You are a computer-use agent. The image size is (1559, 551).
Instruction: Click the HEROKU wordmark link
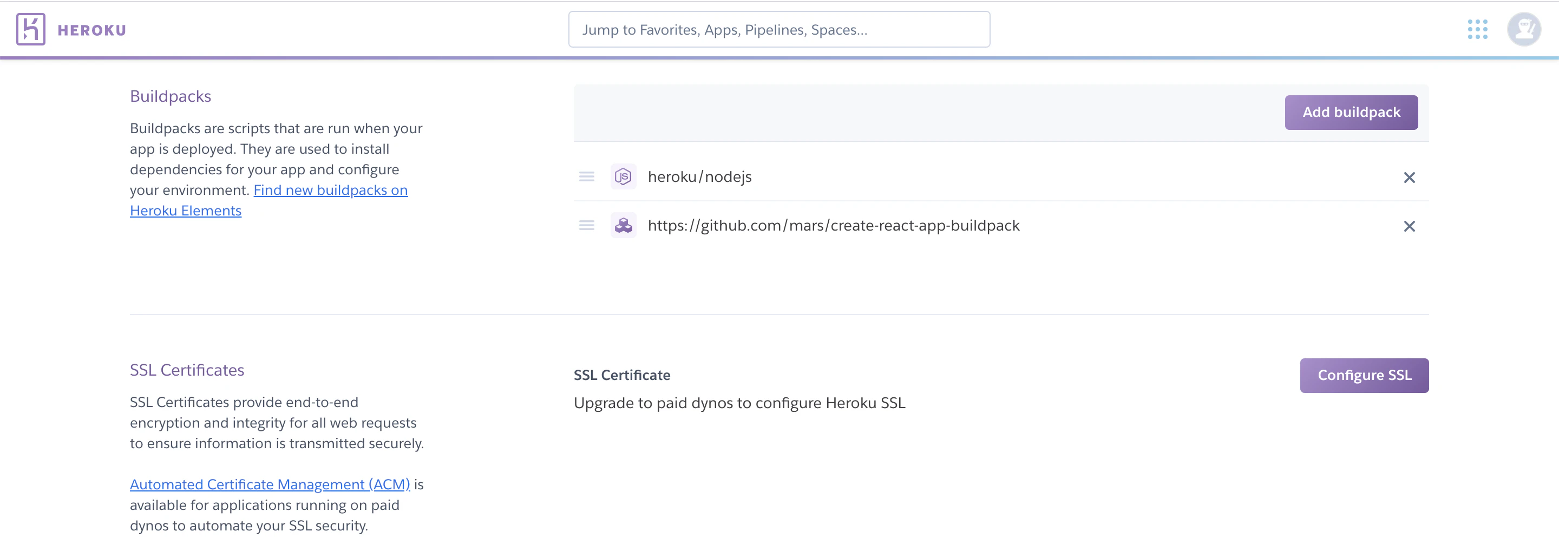click(92, 30)
